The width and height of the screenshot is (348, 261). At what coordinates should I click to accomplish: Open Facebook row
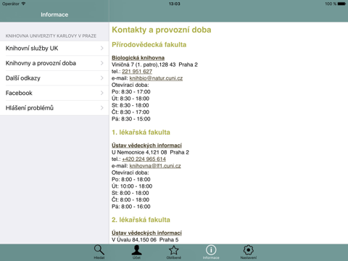point(54,93)
